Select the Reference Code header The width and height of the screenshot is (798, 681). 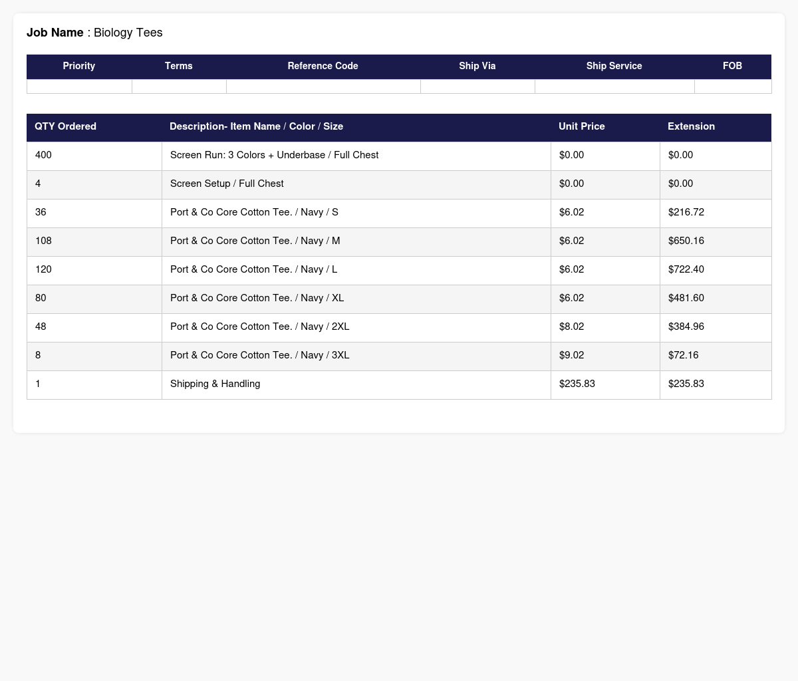323,67
